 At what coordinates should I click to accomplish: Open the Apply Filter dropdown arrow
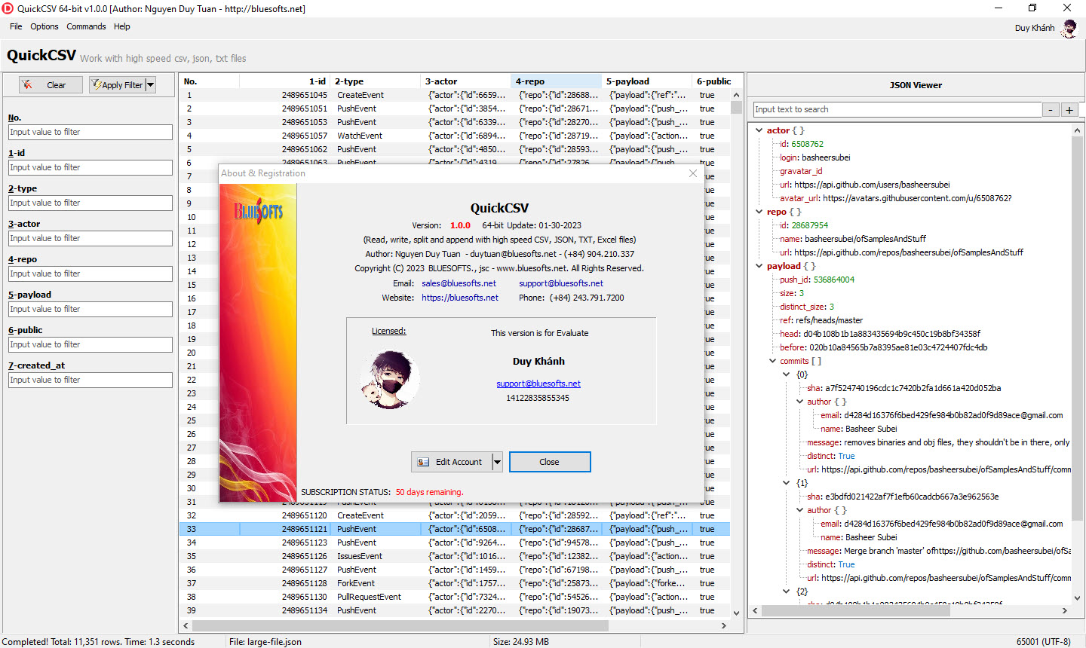[x=150, y=85]
